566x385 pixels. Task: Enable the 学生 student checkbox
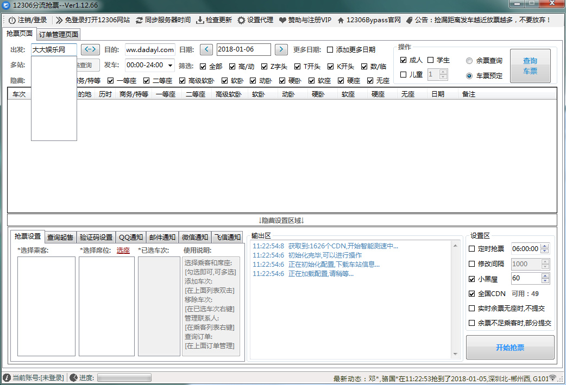coord(431,60)
